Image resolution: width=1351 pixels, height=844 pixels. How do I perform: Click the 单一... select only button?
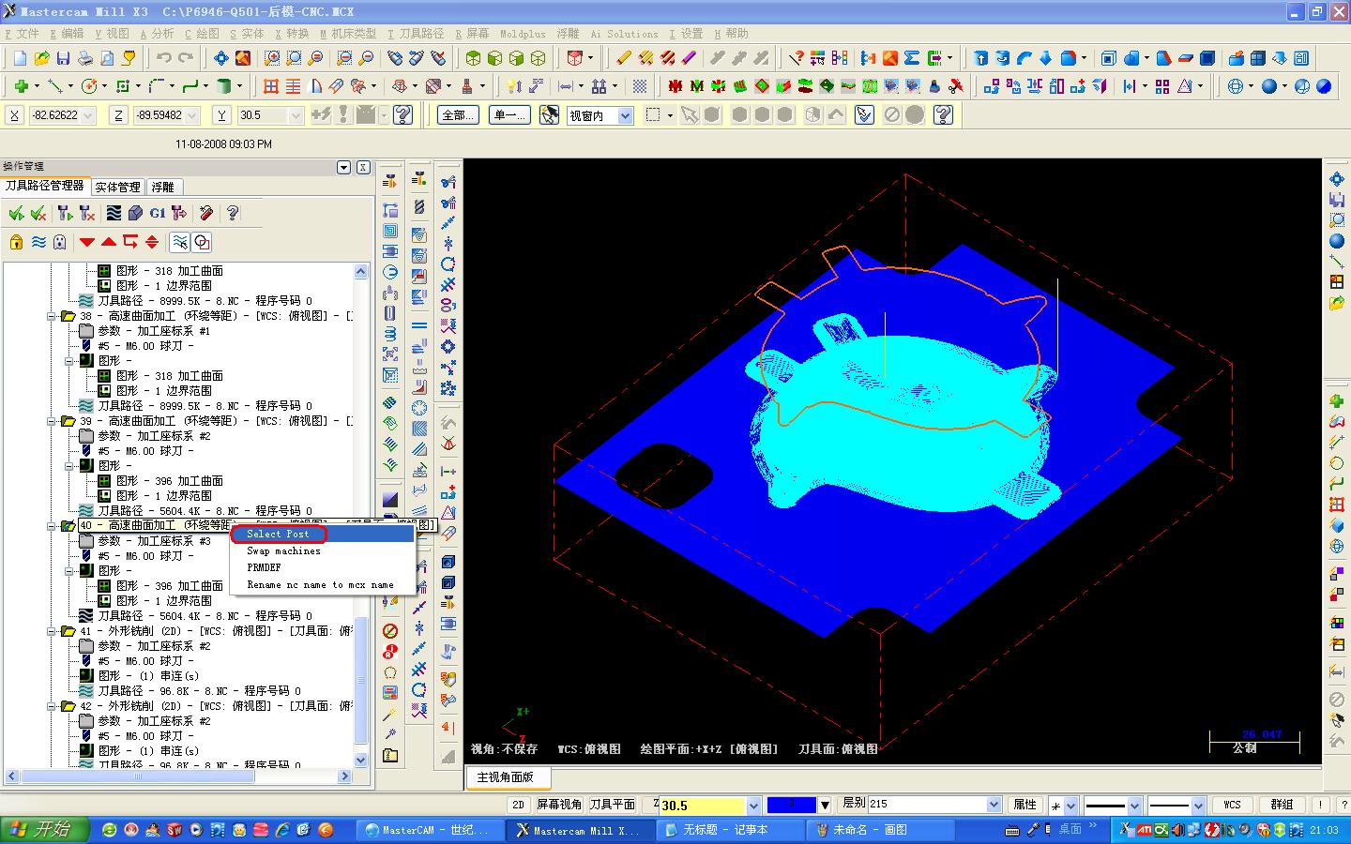click(510, 115)
